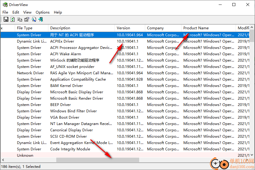Select the Application Compatibility Cache row
The image size is (255, 170).
pyautogui.click(x=125, y=79)
